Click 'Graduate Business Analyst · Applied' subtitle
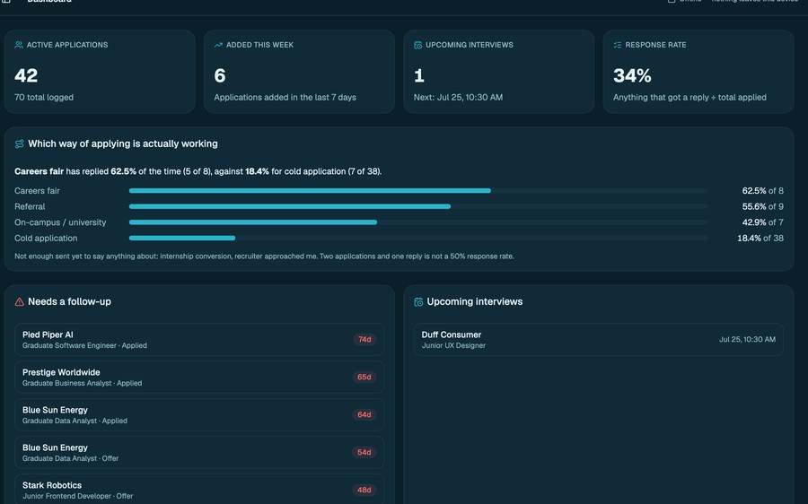The height and width of the screenshot is (504, 808). coord(82,383)
